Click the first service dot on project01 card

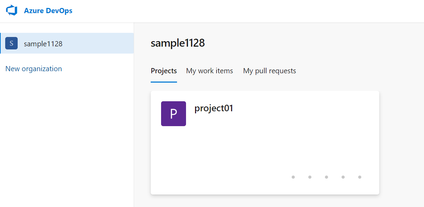tap(293, 177)
